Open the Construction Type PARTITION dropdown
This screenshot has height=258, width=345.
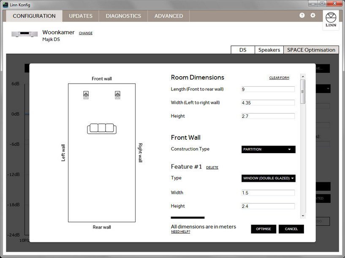click(x=268, y=149)
